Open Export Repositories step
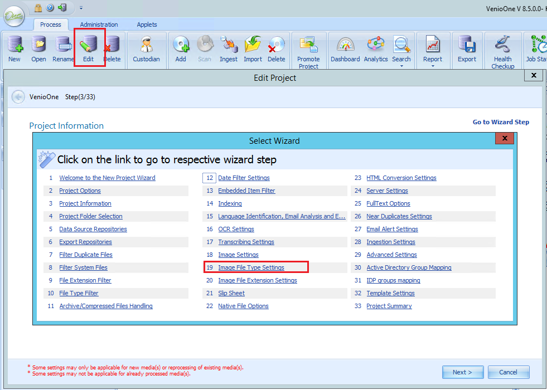 pos(85,242)
